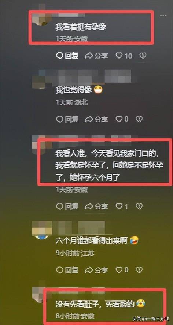Share the '我也觉得像' comment
Image resolution: width=173 pixels, height=325 pixels.
point(96,119)
